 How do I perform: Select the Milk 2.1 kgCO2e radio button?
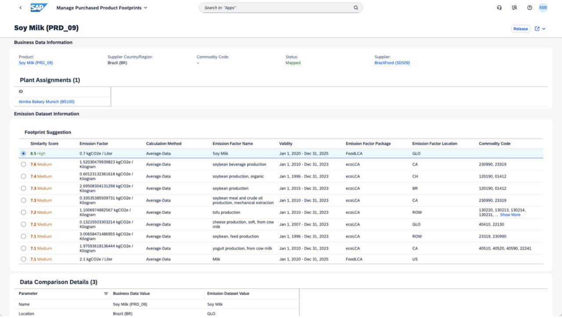(23, 259)
